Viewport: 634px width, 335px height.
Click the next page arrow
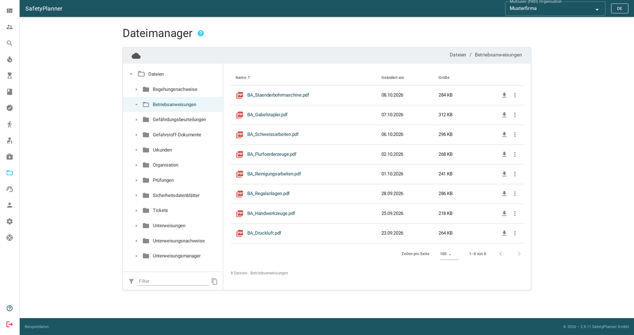519,254
